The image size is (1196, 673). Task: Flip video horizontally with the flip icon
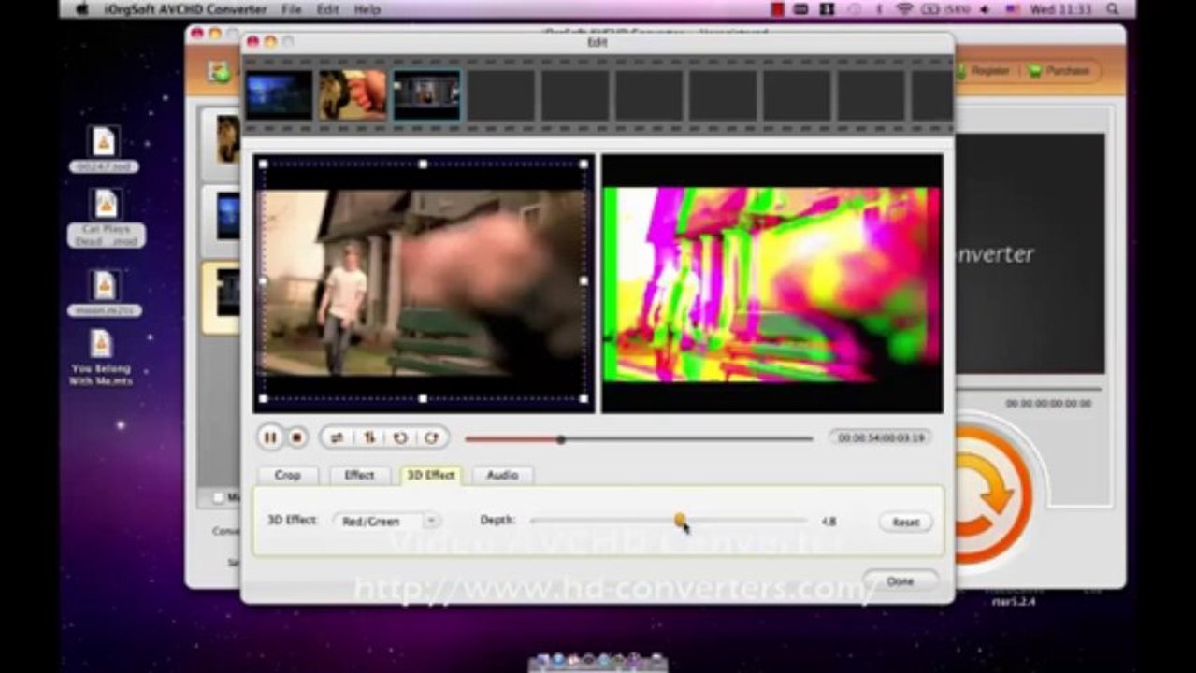337,437
